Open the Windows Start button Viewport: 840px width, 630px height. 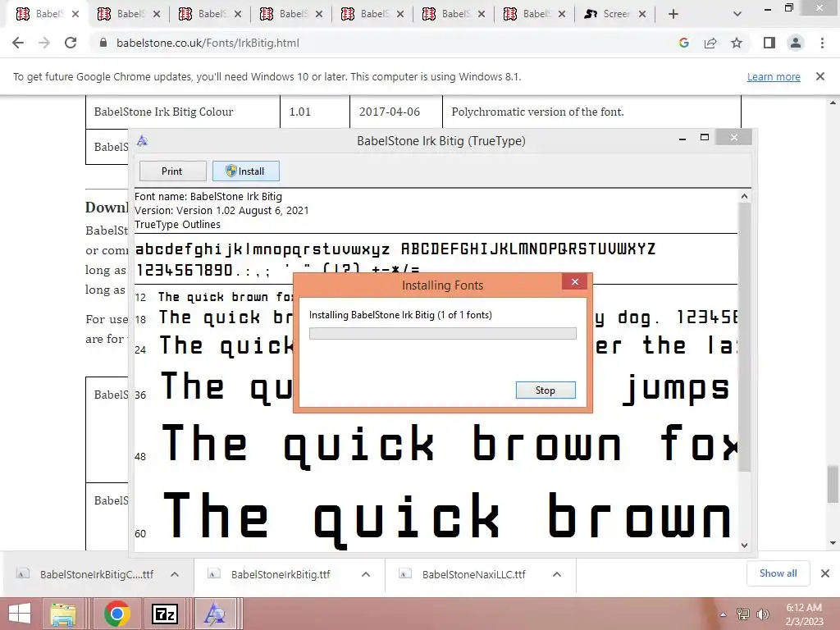tap(20, 614)
